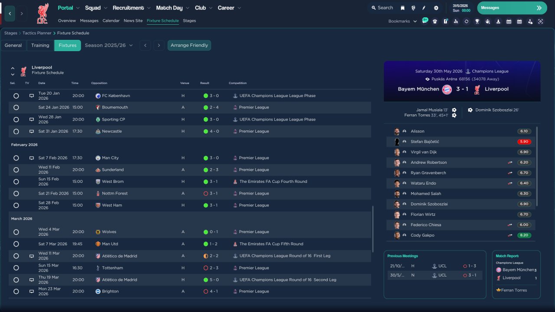Click the pencil edit icon
Viewport: 555px width, 312px height.
click(424, 8)
